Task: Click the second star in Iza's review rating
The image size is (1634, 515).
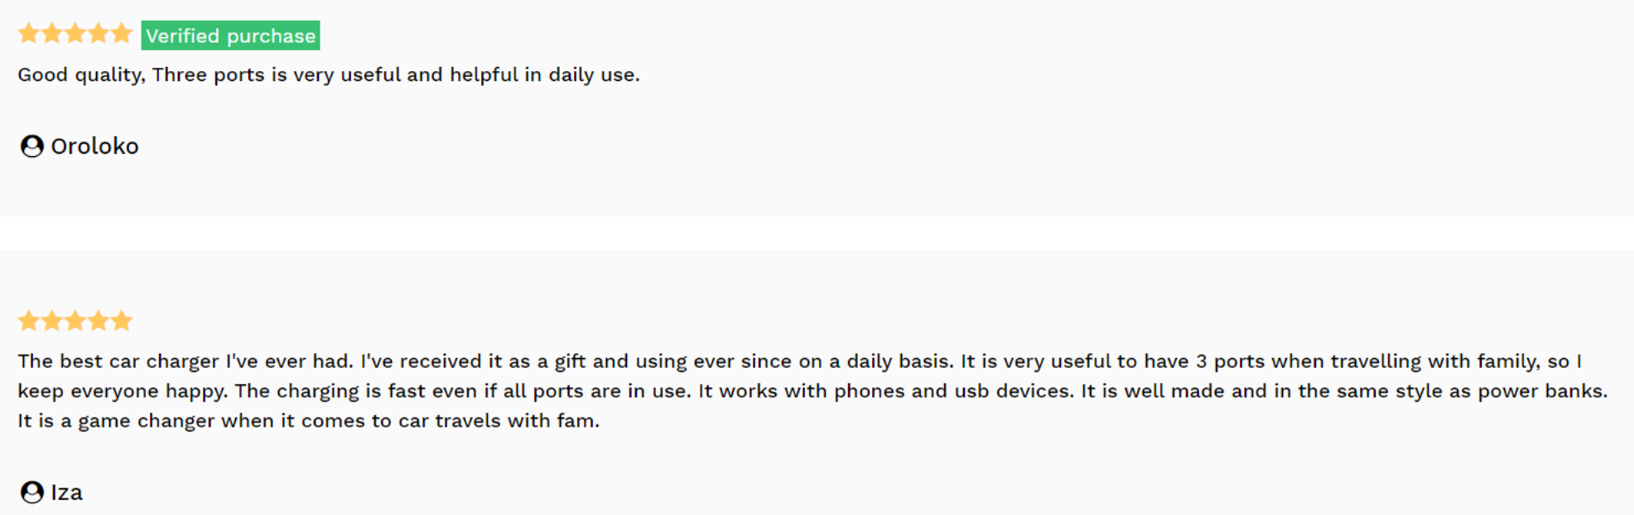Action: (52, 321)
